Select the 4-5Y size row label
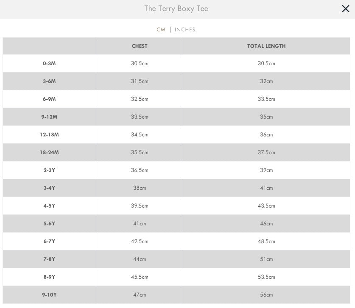 pos(49,206)
